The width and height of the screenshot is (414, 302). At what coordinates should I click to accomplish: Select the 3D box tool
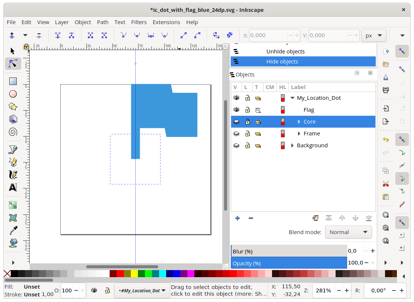13,119
